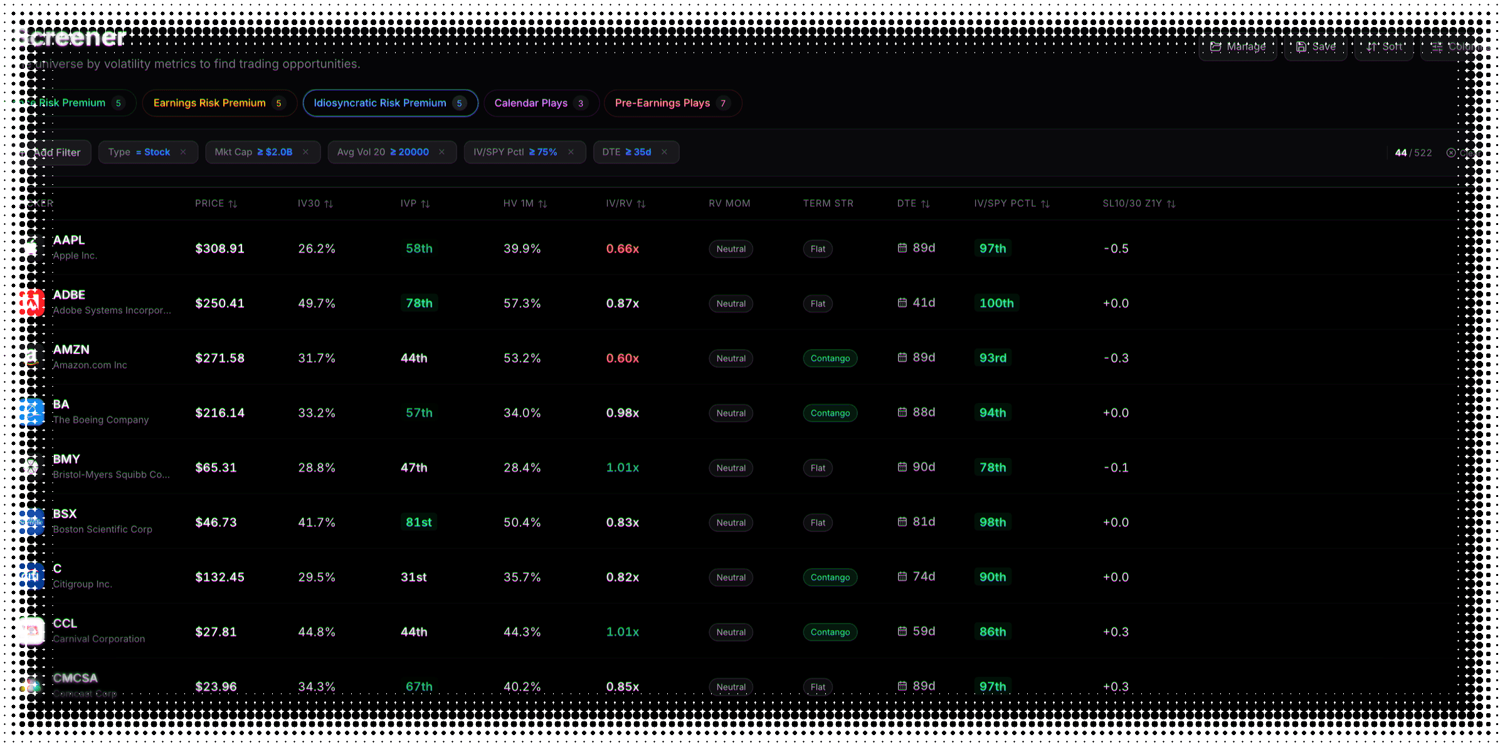Click the Flat badge in AAPL row
The image size is (1505, 747).
tap(818, 249)
